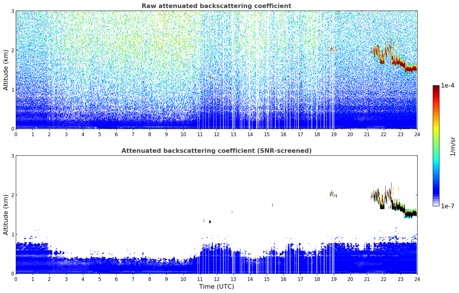Click altitude tick '2' on the bottom plot

click(x=13, y=195)
